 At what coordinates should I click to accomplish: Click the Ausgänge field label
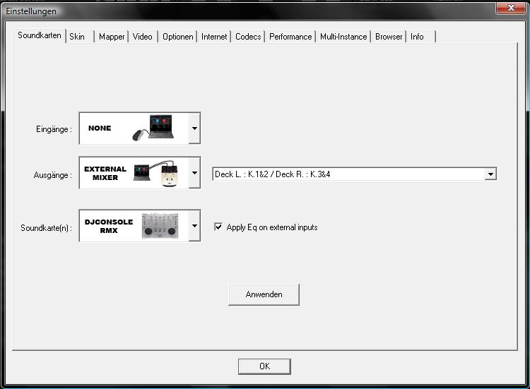(x=53, y=175)
